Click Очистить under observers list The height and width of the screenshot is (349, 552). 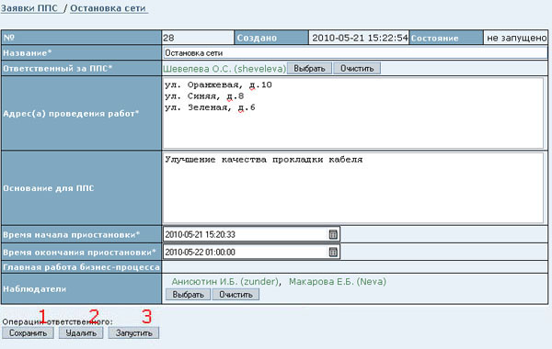[236, 294]
